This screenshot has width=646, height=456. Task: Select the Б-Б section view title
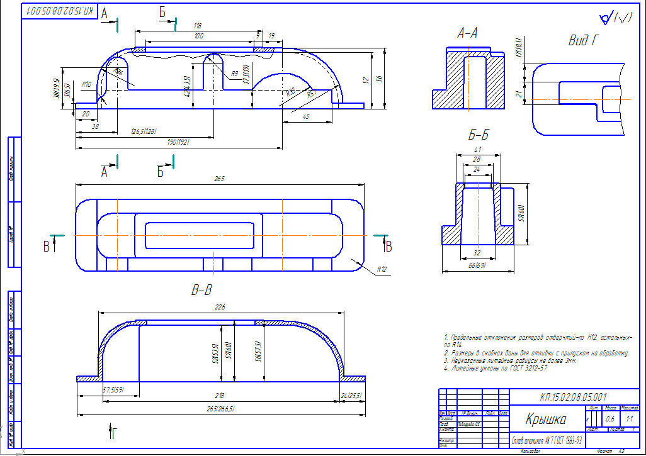pyautogui.click(x=479, y=135)
